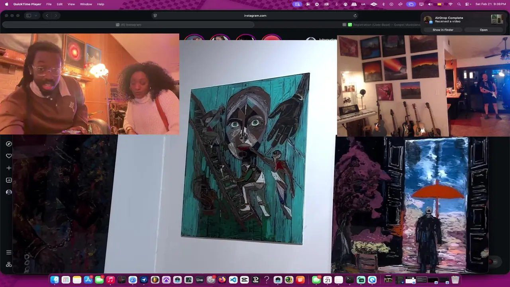This screenshot has width=510, height=287.
Task: Open the Help menu
Action: (x=100, y=4)
